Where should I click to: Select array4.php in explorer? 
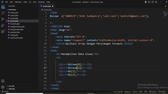pos(14,21)
